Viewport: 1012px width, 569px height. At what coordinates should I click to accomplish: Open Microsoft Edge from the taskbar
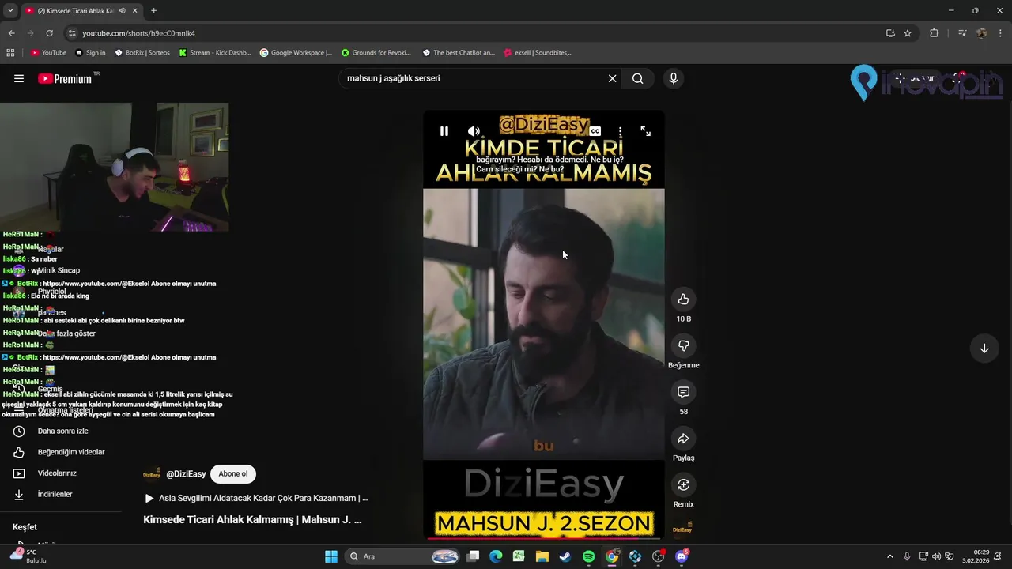click(496, 556)
